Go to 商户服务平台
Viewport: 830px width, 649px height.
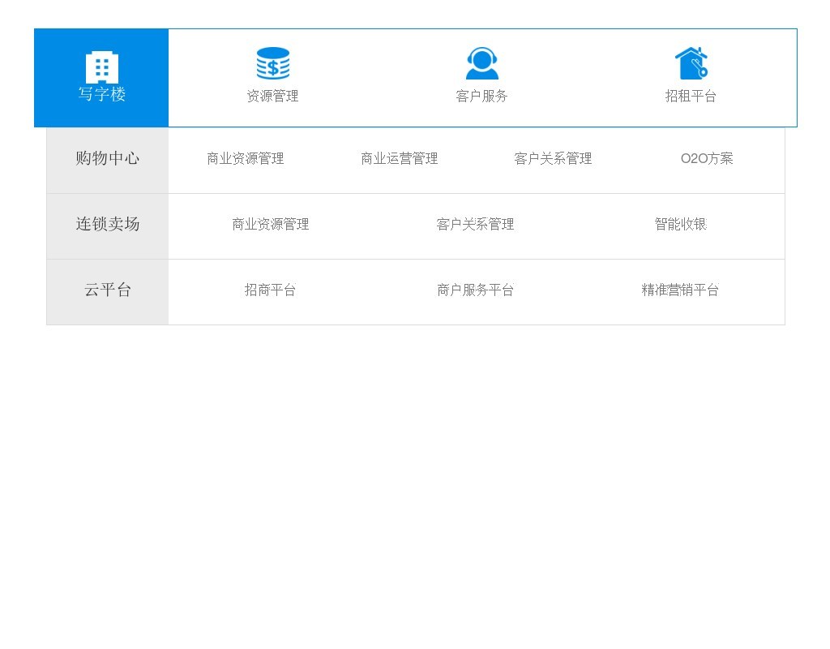pos(475,290)
